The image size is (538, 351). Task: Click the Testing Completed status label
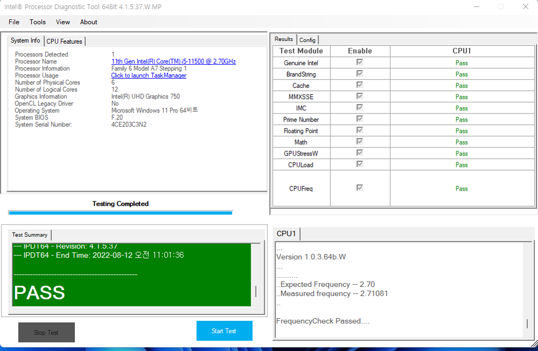click(x=121, y=203)
